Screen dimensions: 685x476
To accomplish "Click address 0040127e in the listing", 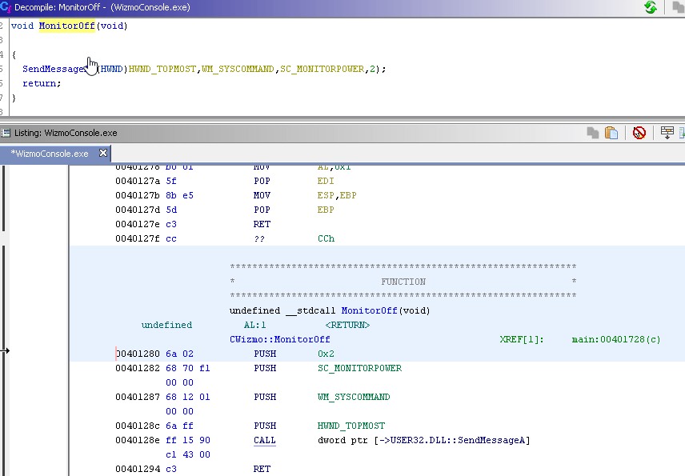I will (138, 224).
